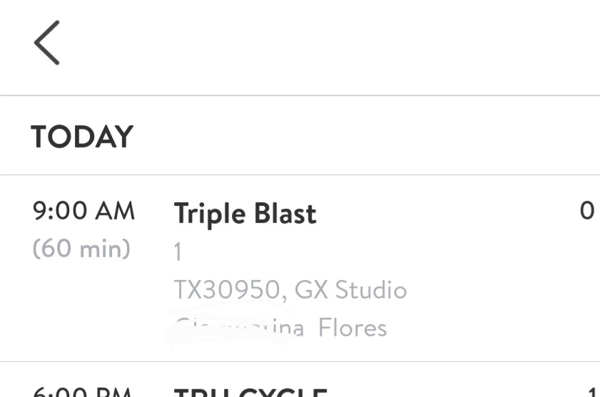
Task: Tap the gray "1" under Triple Blast
Action: click(178, 252)
